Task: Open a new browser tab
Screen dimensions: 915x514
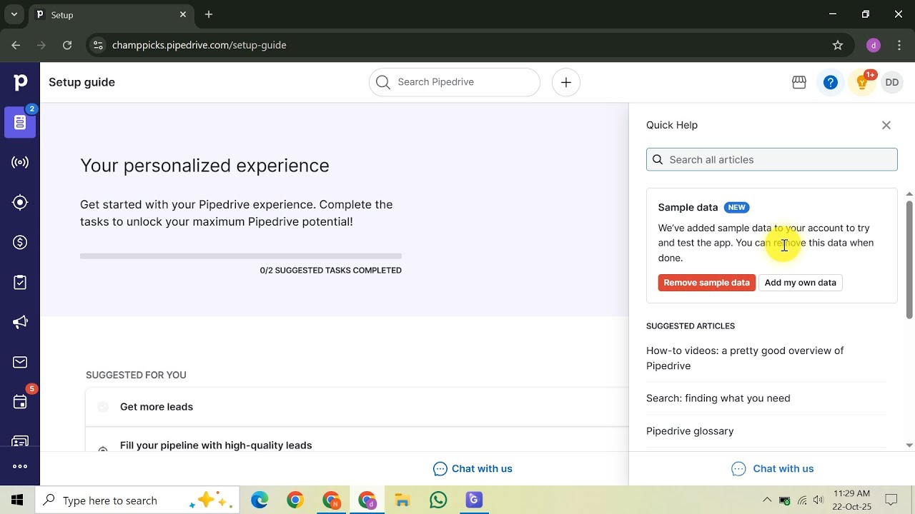Action: pyautogui.click(x=209, y=14)
